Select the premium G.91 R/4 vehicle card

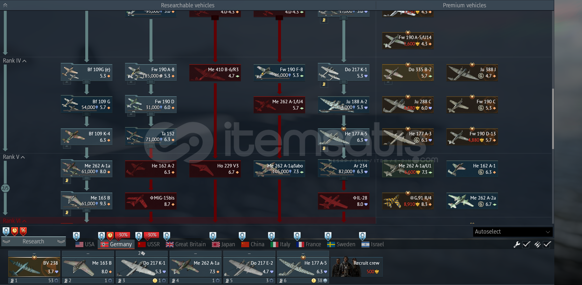408,201
